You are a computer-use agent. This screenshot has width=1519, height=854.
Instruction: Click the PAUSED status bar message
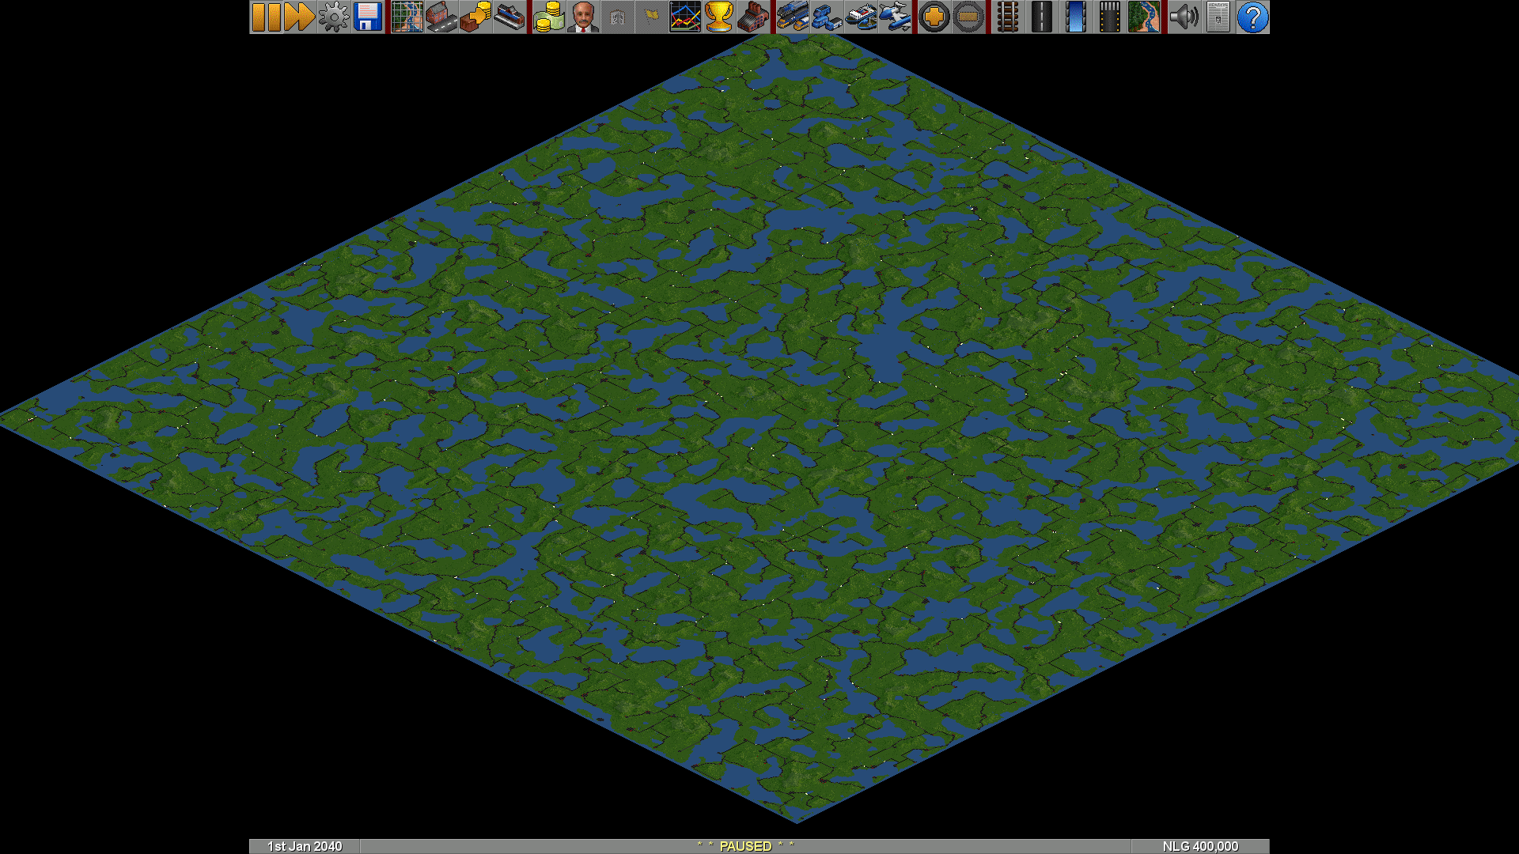[745, 846]
